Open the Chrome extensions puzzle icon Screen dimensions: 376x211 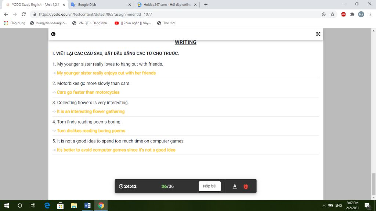pos(352,14)
